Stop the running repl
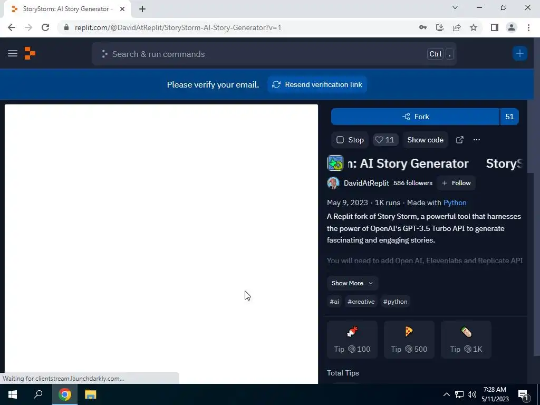 click(350, 140)
